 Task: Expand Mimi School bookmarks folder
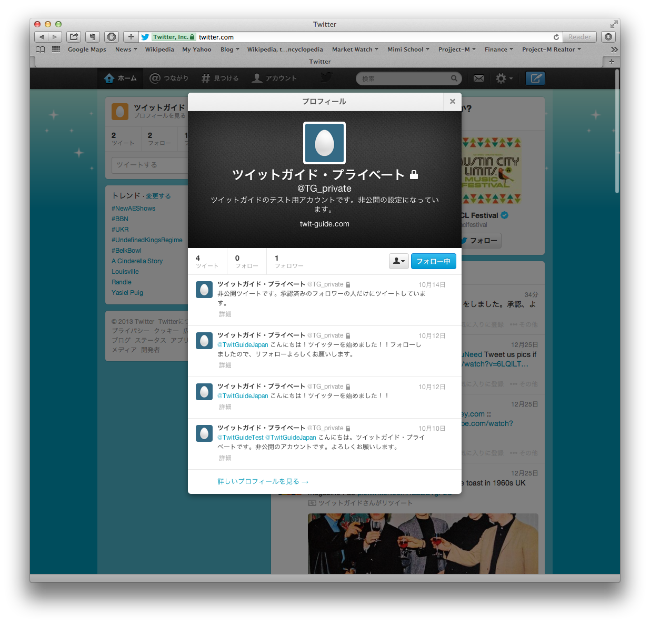click(408, 49)
